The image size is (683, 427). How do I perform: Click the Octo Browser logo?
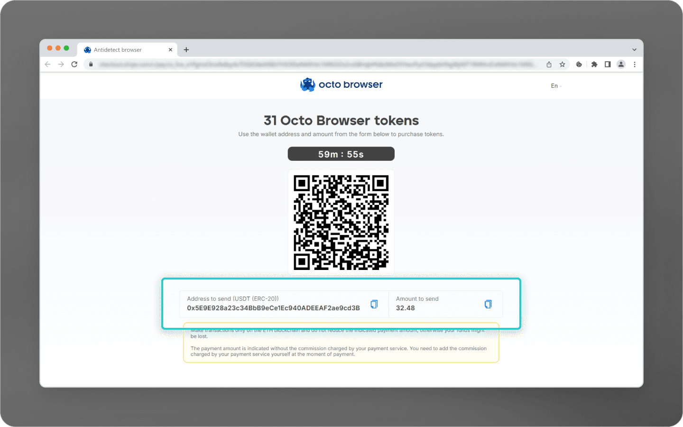click(x=341, y=84)
